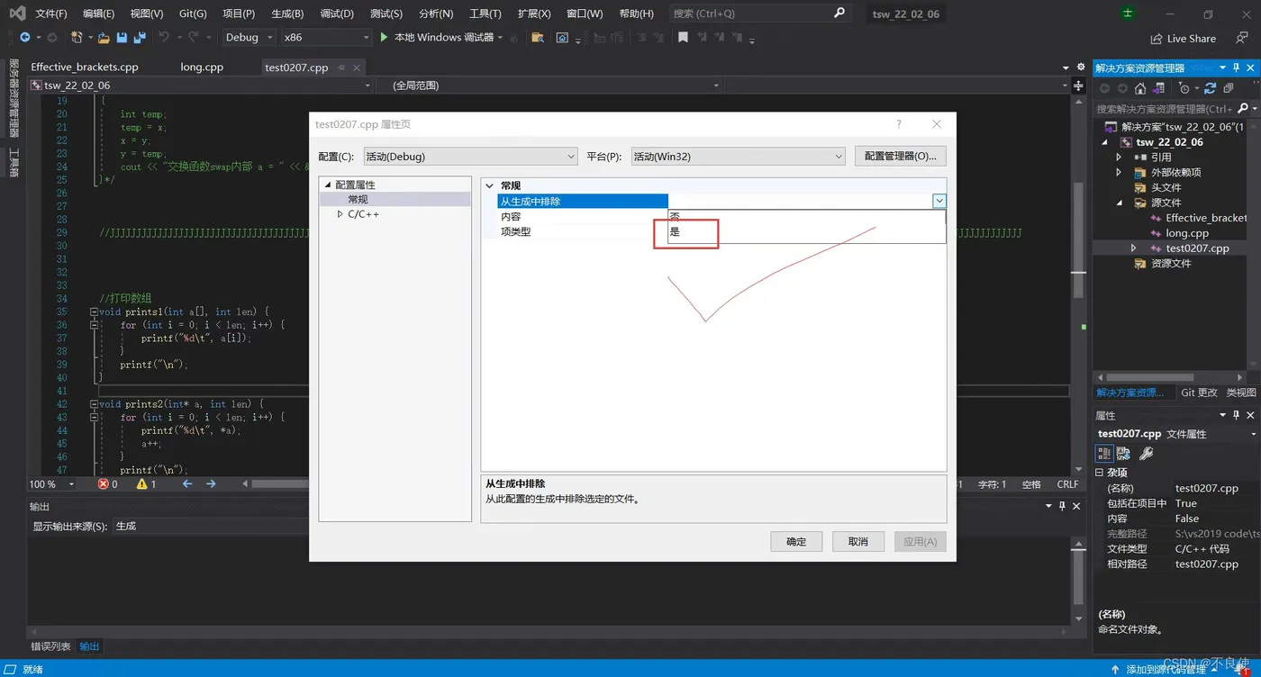
Task: Collapse the 杂项 group in Properties panel
Action: click(x=1100, y=473)
